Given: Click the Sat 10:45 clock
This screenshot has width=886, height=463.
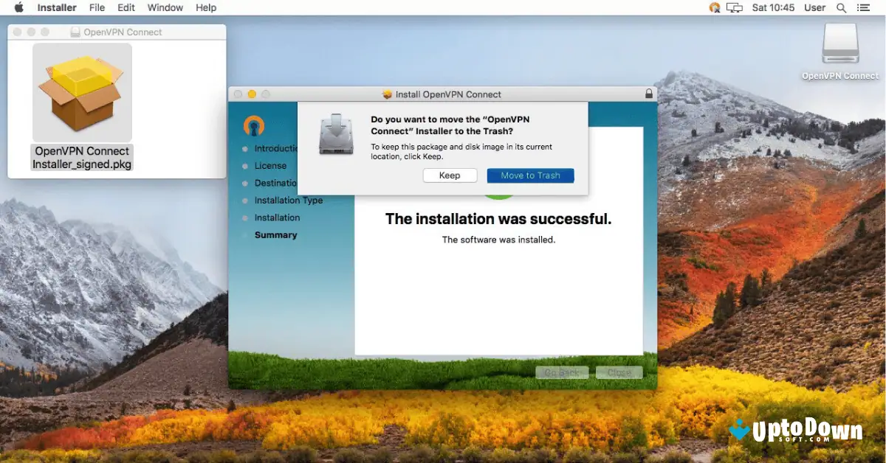Looking at the screenshot, I should pos(772,7).
